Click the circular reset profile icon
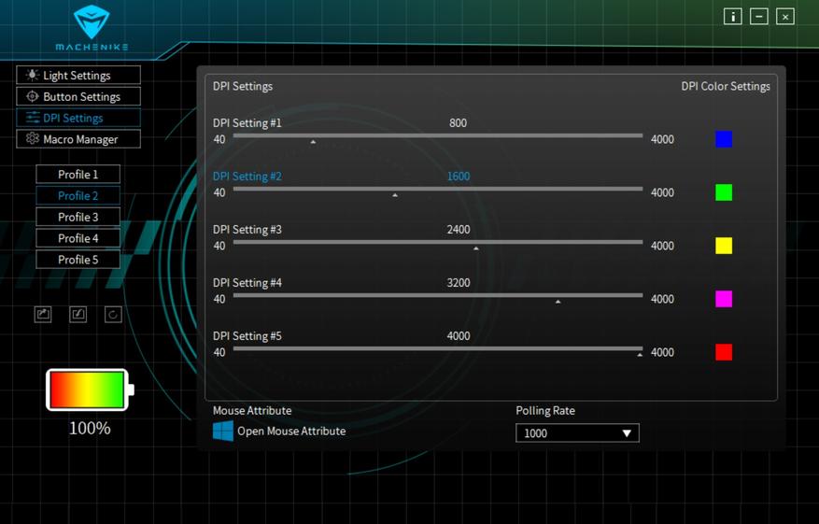Screen dimensions: 819x524 click(x=113, y=315)
